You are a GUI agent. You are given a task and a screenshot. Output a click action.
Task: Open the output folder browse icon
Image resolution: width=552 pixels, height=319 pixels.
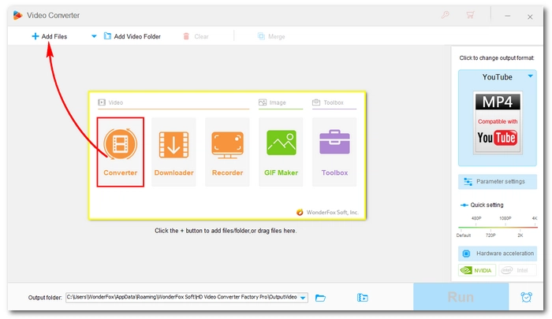(320, 298)
